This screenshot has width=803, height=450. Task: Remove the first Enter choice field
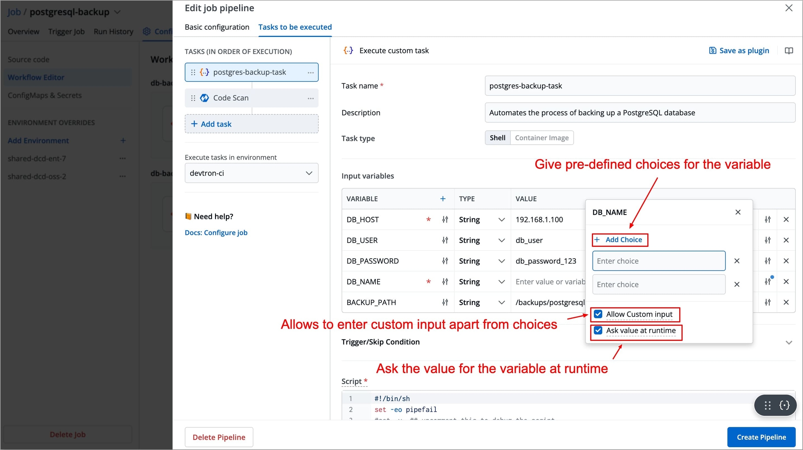pos(737,261)
